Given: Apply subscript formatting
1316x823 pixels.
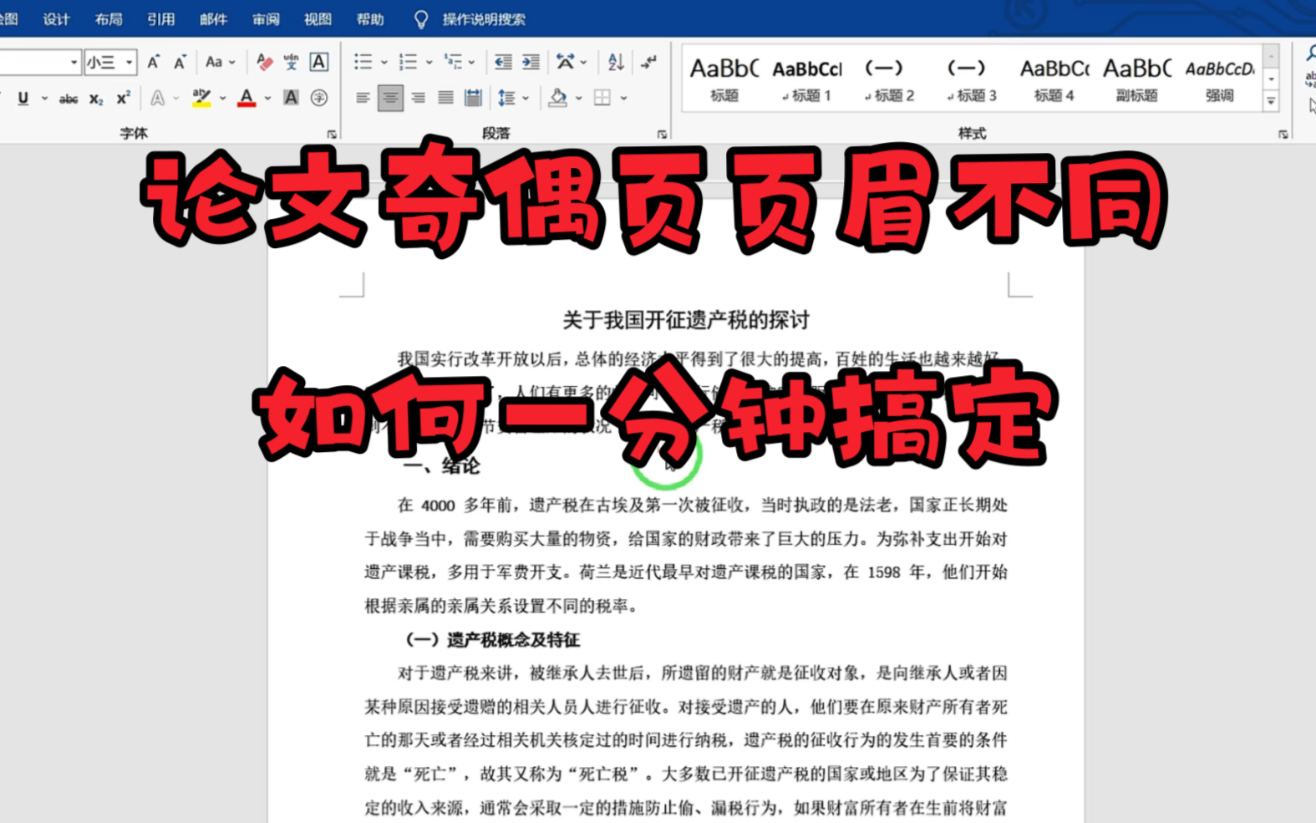Looking at the screenshot, I should (96, 99).
